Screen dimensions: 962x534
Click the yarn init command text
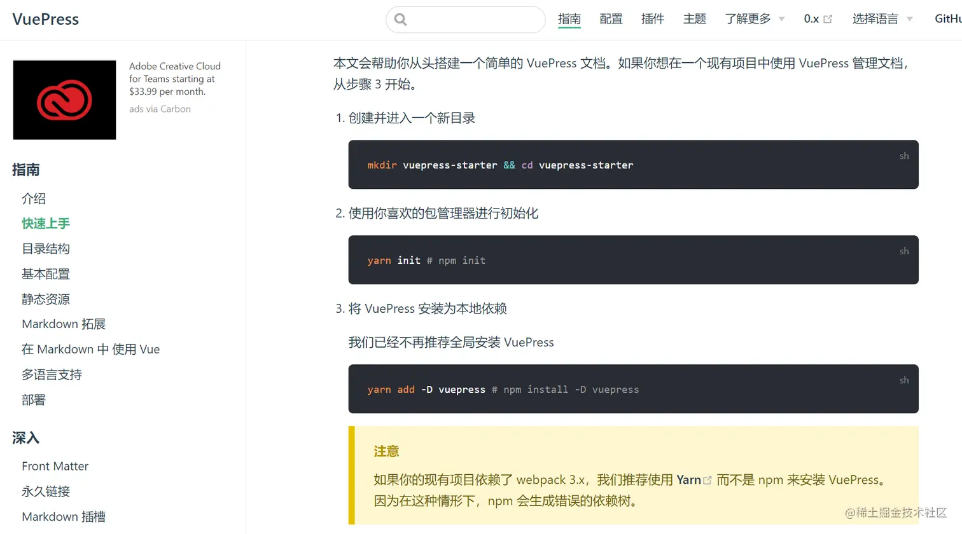(426, 261)
